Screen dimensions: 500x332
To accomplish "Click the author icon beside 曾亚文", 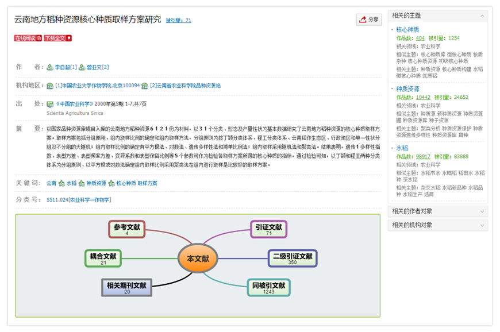I will point(82,68).
